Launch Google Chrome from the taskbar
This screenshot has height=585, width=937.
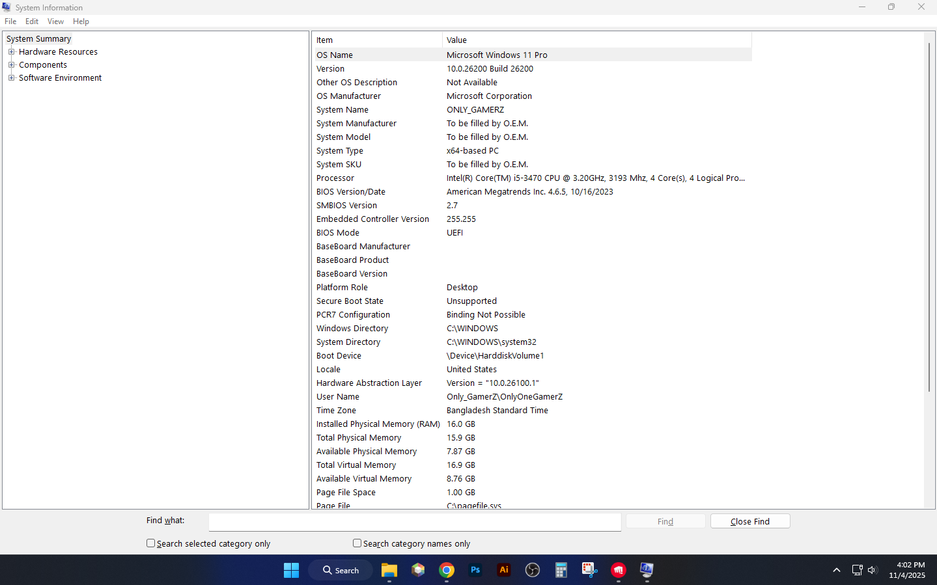point(447,570)
